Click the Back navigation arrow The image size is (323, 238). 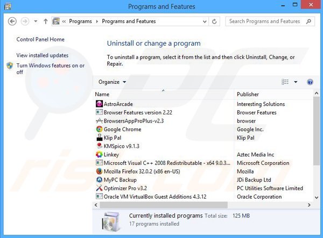[x=12, y=21]
